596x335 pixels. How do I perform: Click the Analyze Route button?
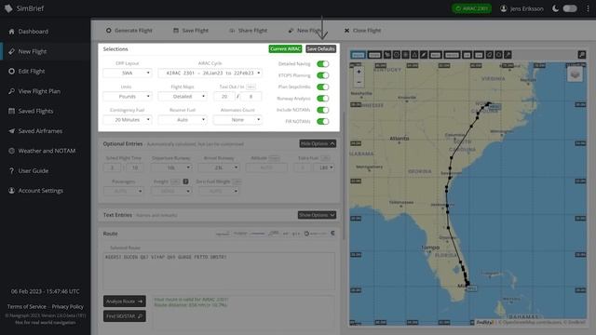[124, 301]
